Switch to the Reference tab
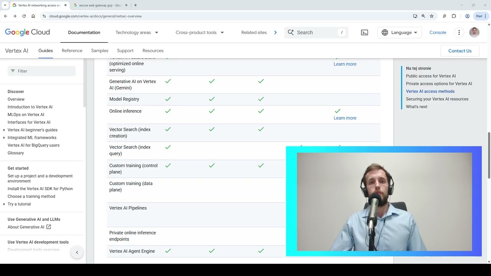This screenshot has width=491, height=276. point(72,51)
